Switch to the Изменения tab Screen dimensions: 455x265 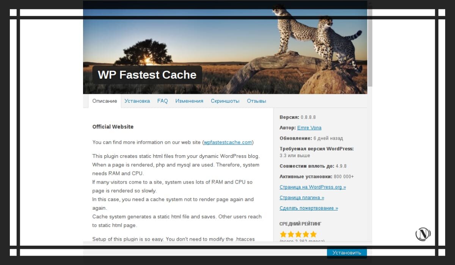189,101
